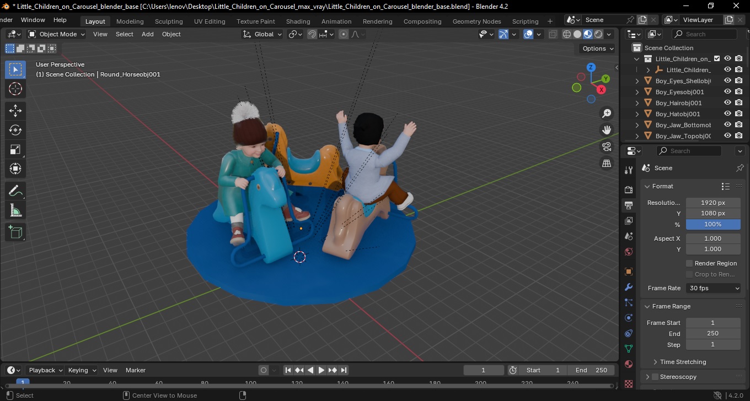750x401 pixels.
Task: Open the Material properties tab
Action: coord(628,364)
